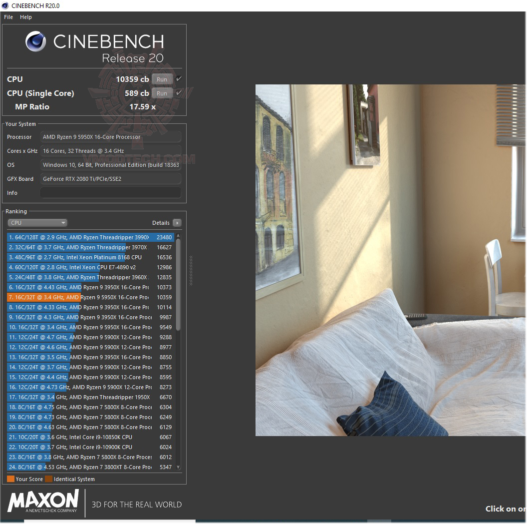Select rank 24 Ryzen 7 3800XT 5347
This screenshot has height=524, width=527.
tap(90, 467)
